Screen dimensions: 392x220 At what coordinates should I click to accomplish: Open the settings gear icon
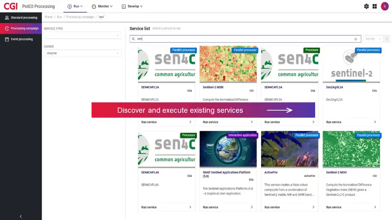366,6
